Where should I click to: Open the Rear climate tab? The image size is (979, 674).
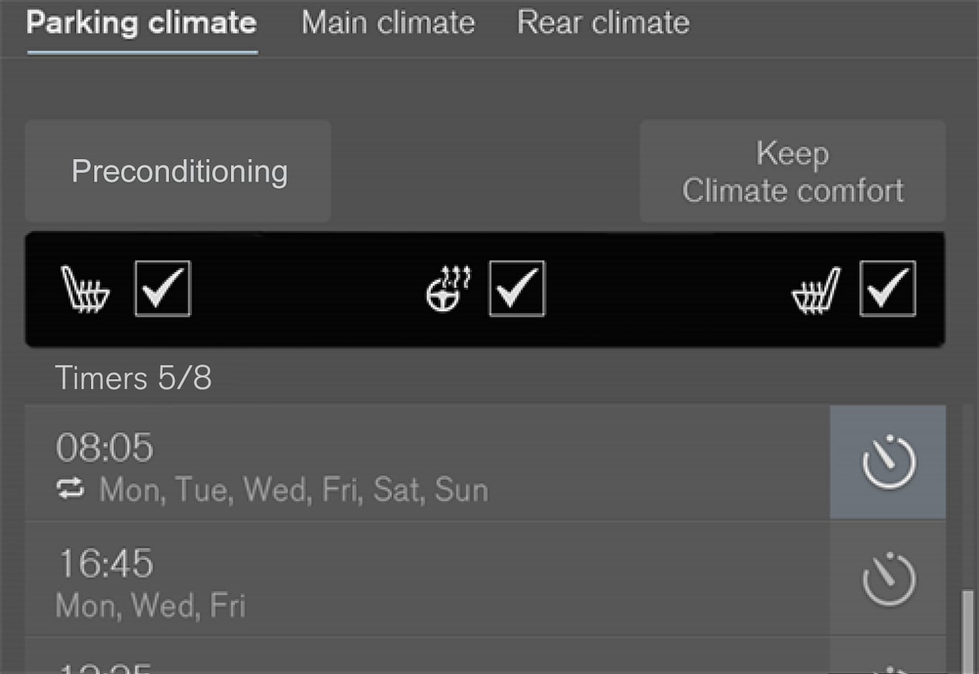coord(603,24)
